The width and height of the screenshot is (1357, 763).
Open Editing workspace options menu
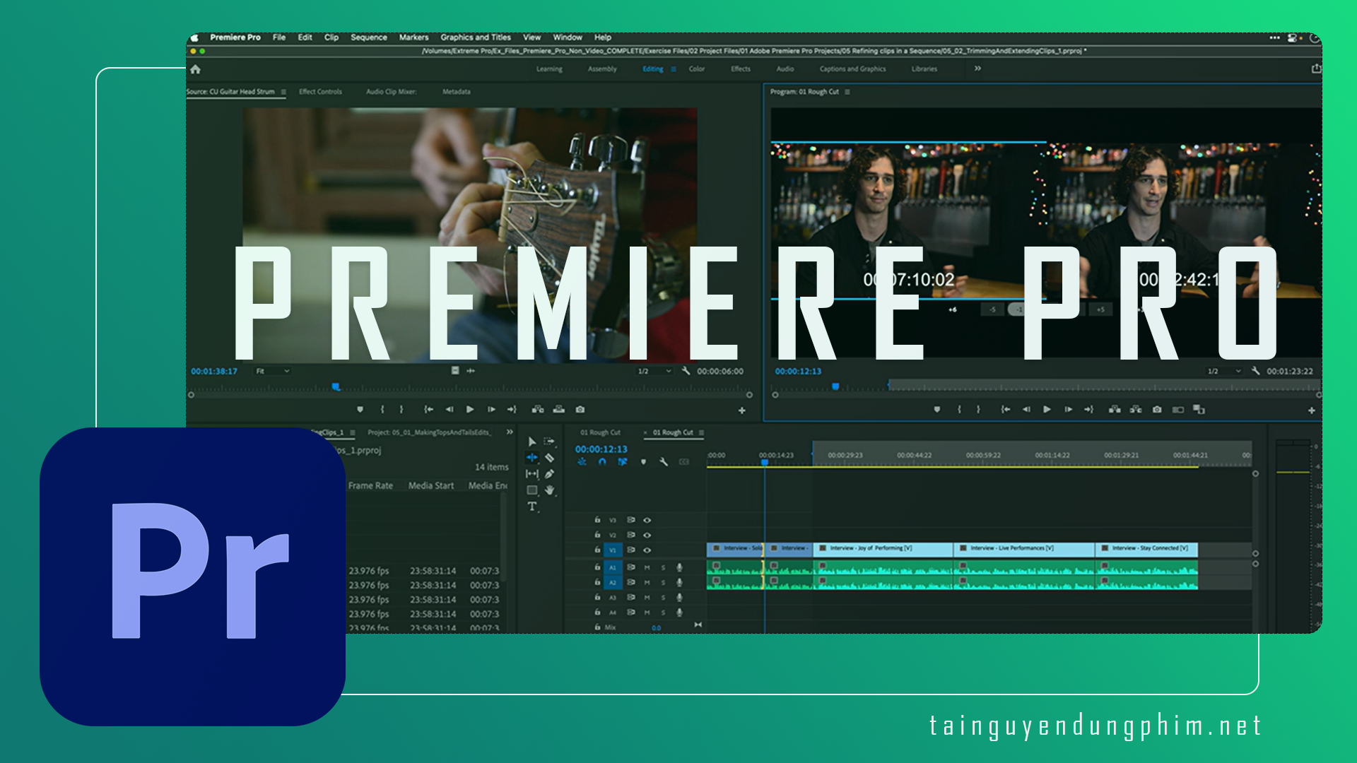674,69
